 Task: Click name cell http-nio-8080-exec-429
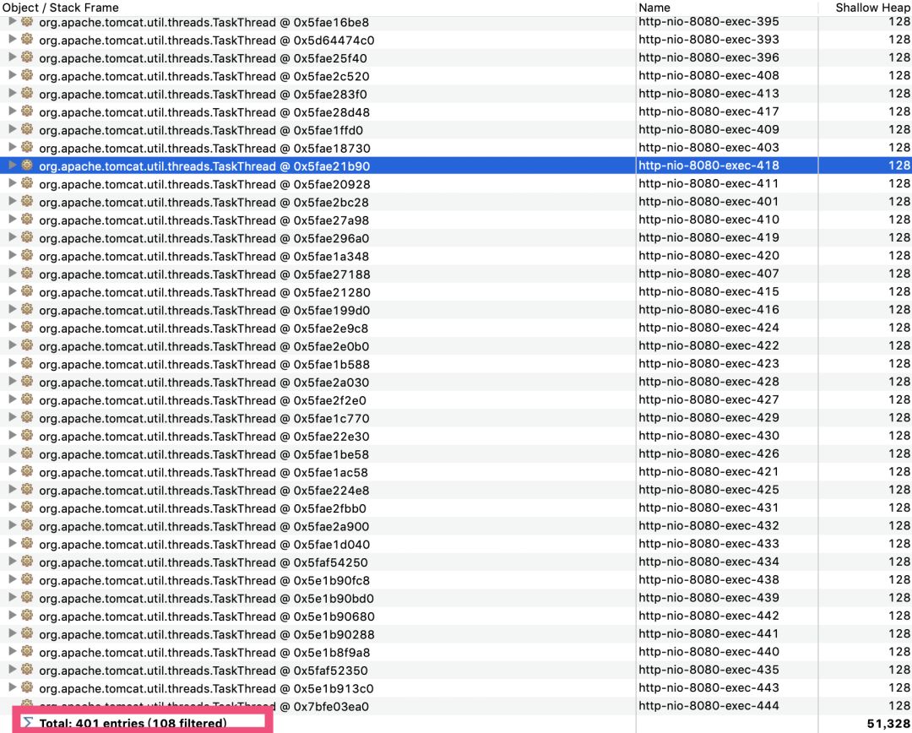pos(708,418)
